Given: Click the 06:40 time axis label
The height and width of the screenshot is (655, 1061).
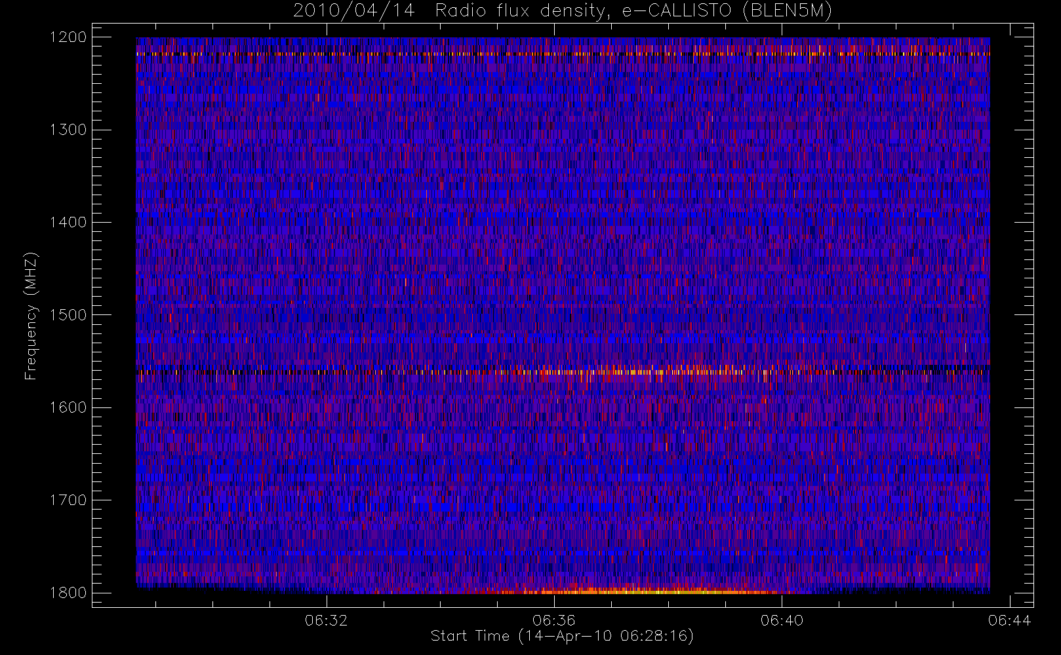Looking at the screenshot, I should (x=782, y=620).
